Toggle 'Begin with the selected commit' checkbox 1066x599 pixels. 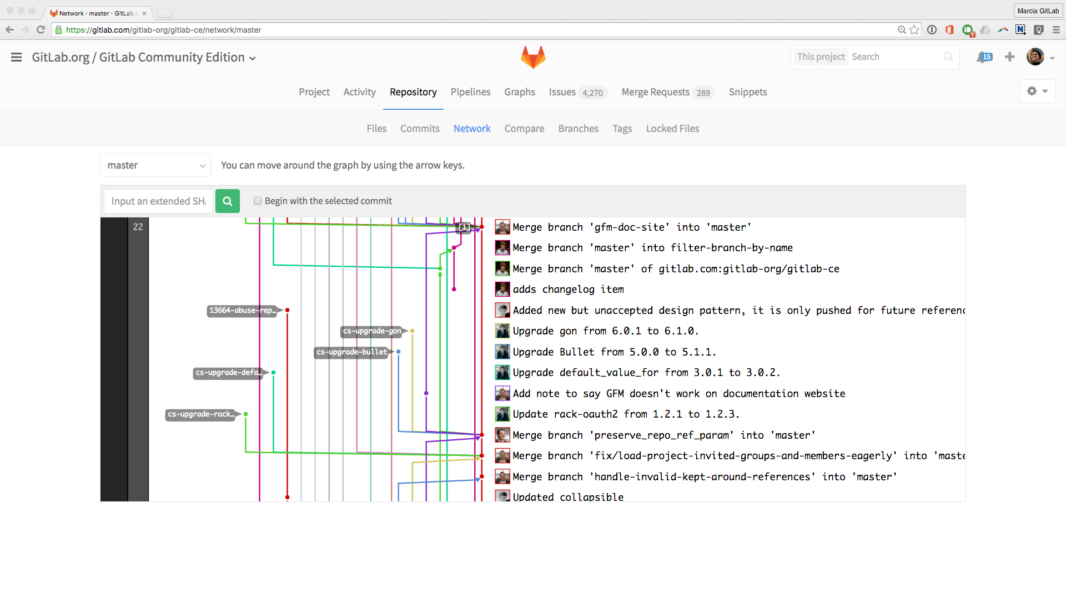[258, 201]
